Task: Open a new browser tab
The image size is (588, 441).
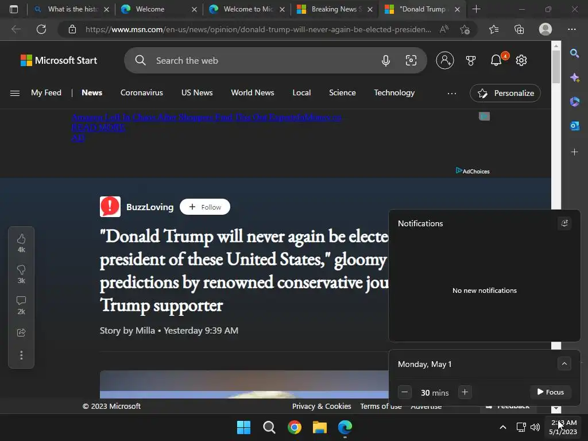Action: (x=476, y=9)
